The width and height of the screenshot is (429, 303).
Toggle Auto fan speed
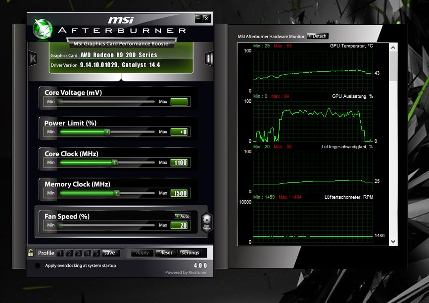pos(182,216)
